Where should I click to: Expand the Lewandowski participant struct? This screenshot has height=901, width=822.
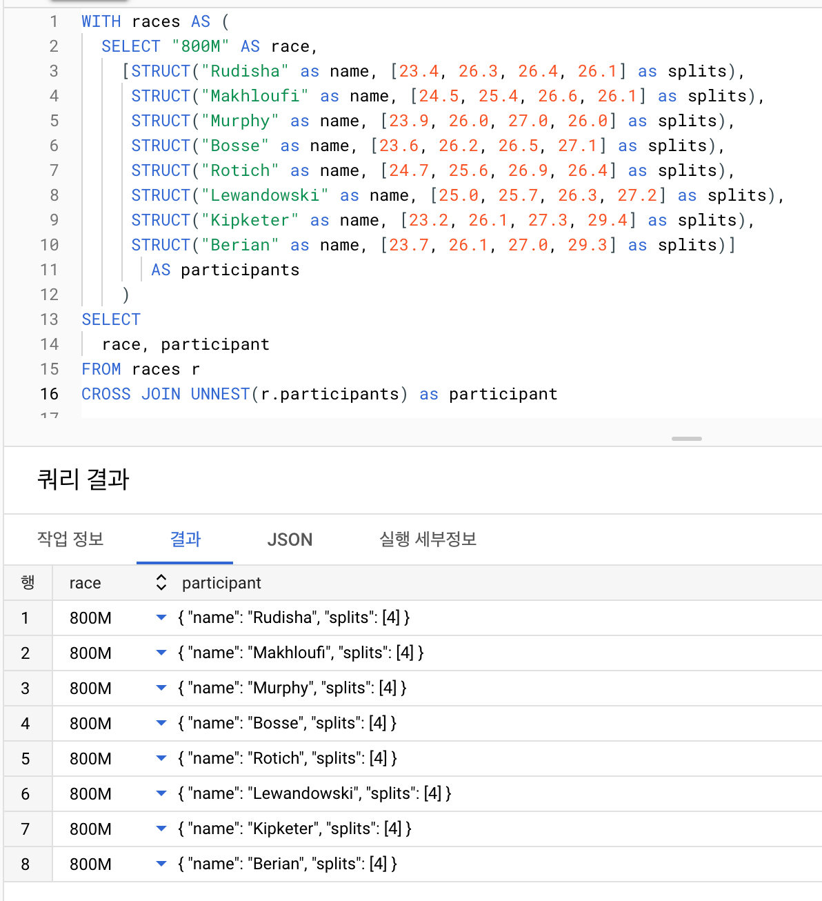[161, 793]
